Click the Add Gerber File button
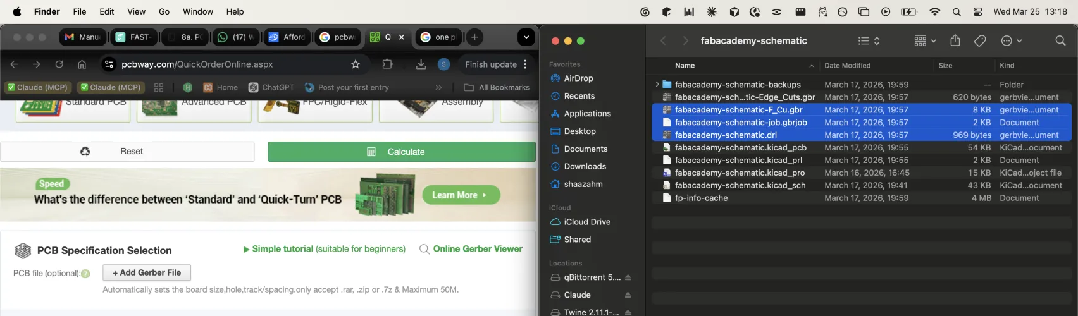The image size is (1078, 316). pos(147,272)
